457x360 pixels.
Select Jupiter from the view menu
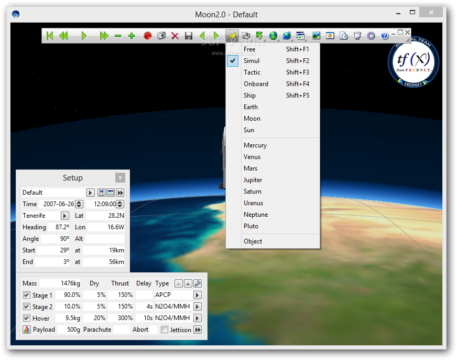273,180
